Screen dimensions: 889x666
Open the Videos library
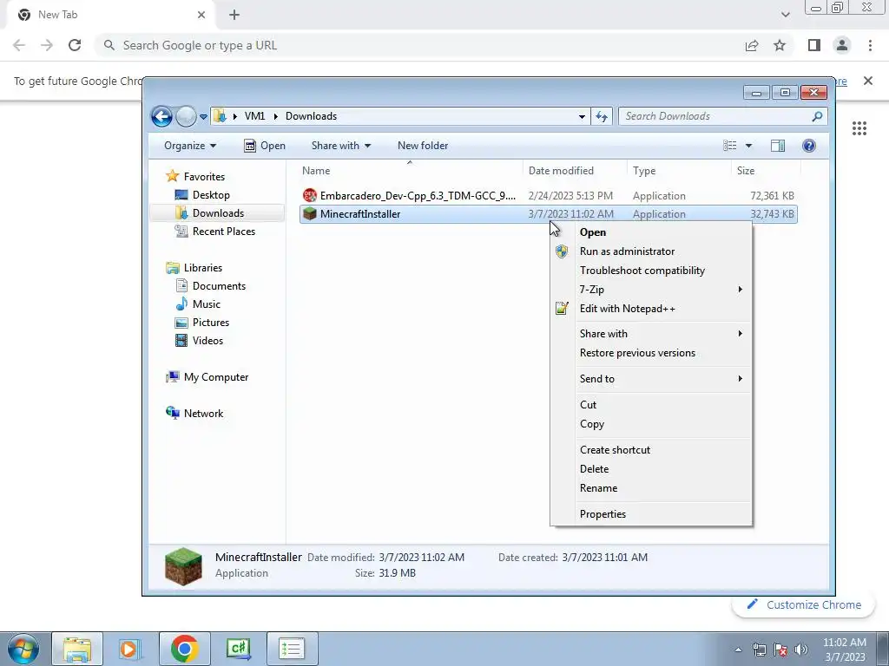[x=199, y=340]
